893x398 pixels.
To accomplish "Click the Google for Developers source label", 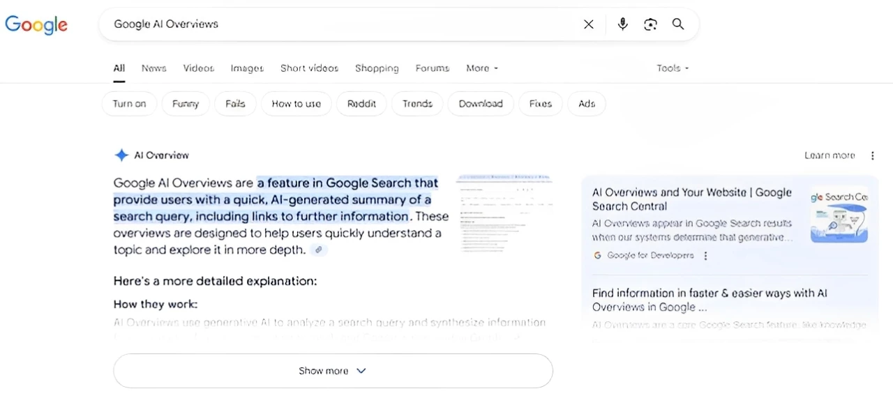I will [650, 256].
